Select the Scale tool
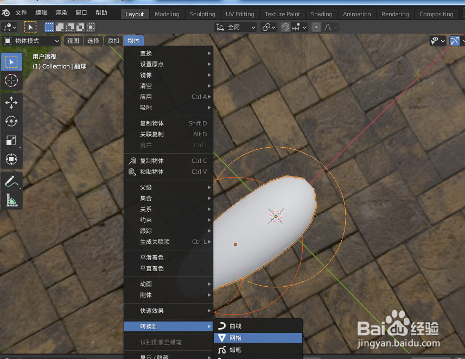Viewport: 465px width, 359px height. click(12, 140)
